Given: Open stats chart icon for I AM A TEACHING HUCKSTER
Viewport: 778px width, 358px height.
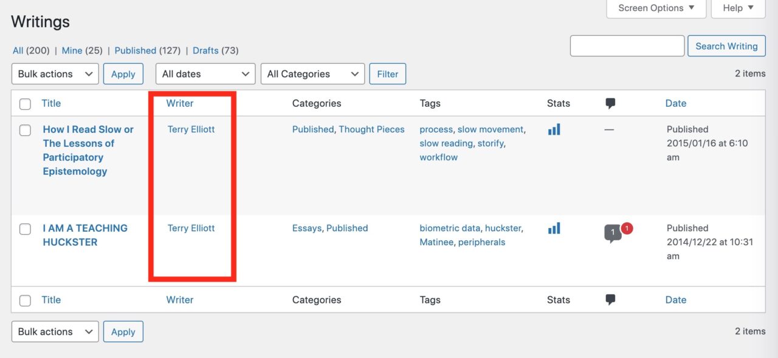Looking at the screenshot, I should pyautogui.click(x=554, y=228).
